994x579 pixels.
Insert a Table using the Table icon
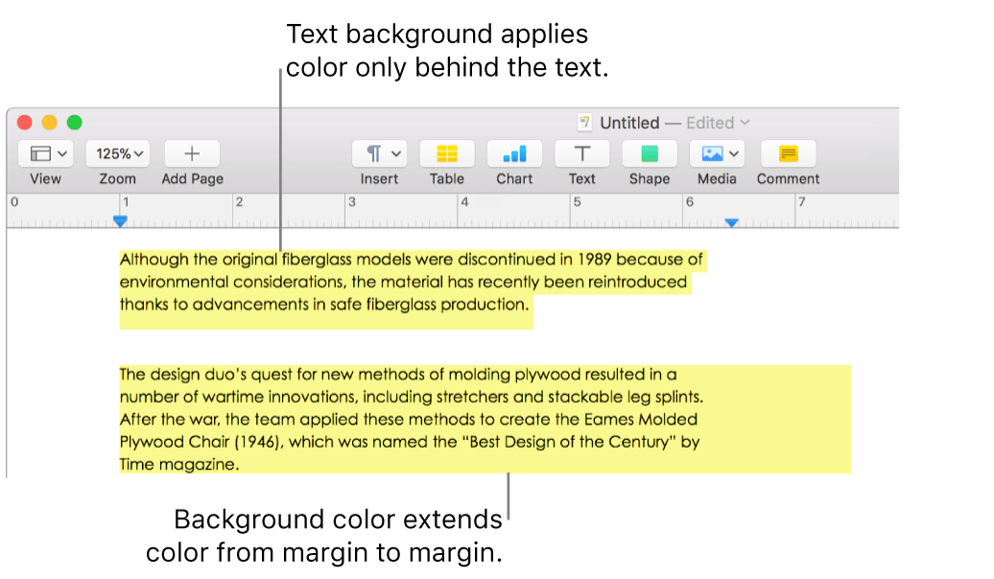(x=447, y=153)
